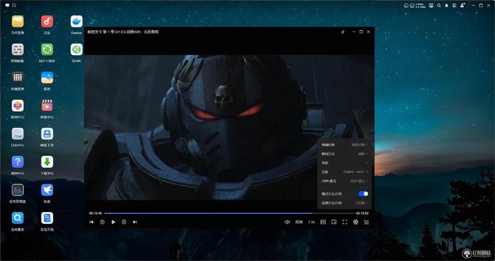Seek on the video progress bar

coord(229,213)
